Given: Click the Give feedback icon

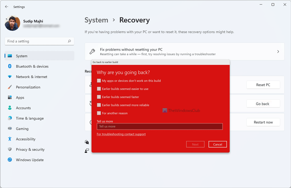Looking at the screenshot, I should [x=86, y=151].
